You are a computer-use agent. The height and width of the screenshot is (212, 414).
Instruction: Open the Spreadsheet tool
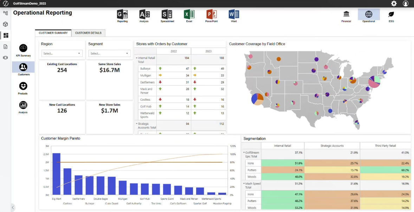point(167,15)
